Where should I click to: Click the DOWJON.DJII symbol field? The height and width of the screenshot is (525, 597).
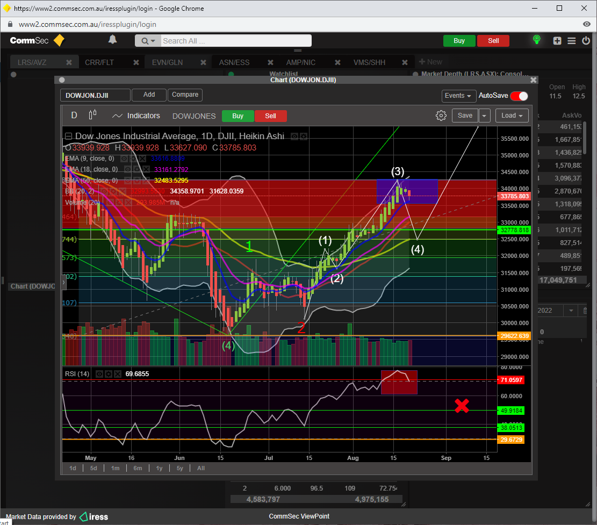[95, 95]
